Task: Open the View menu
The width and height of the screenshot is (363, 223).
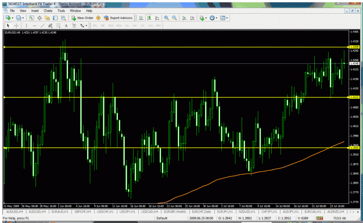Action: 23,11
